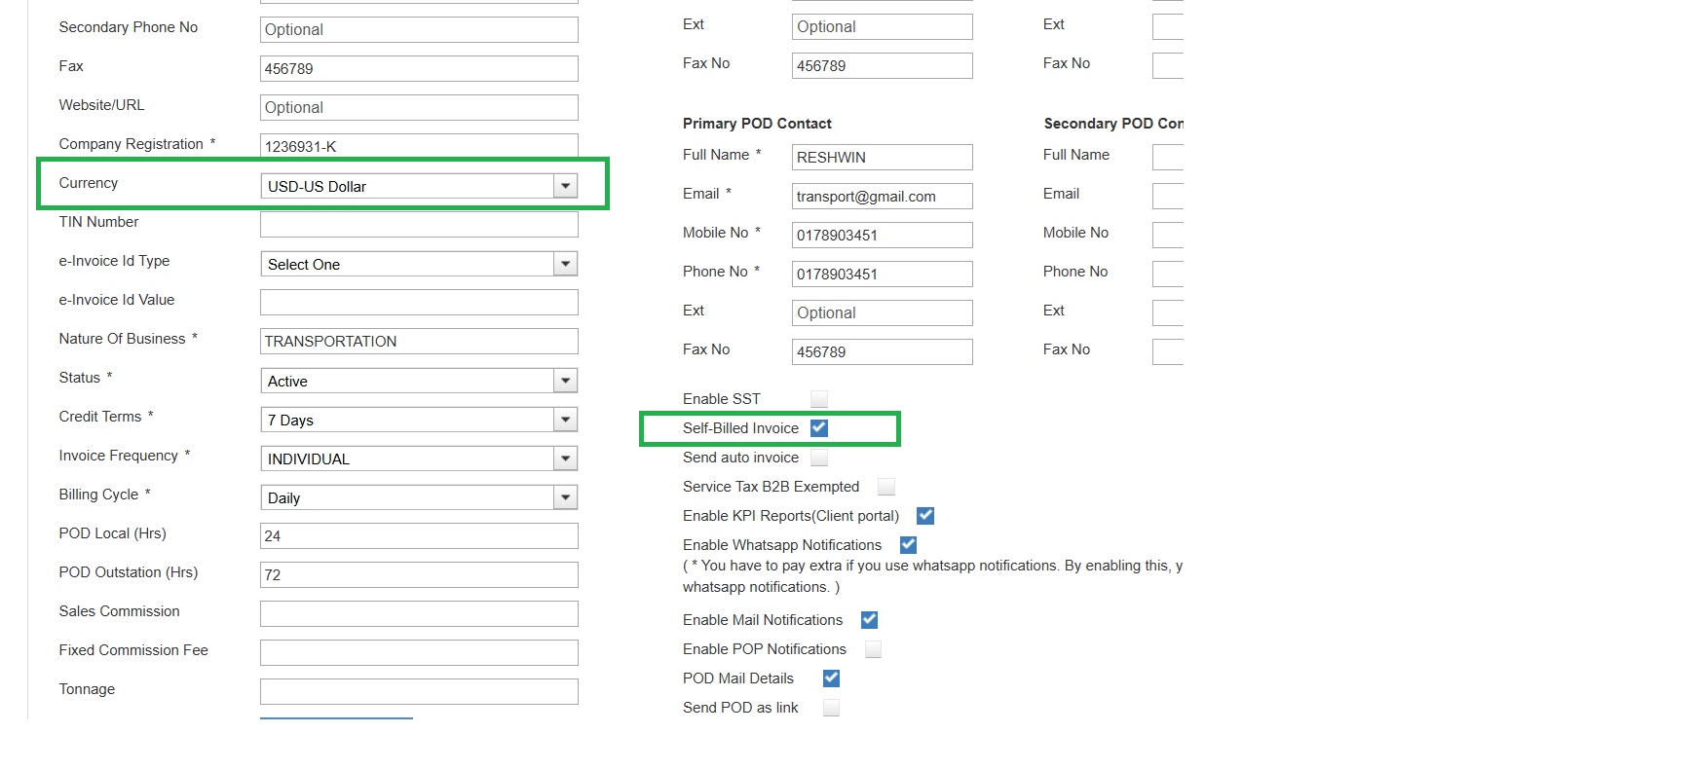
Task: Edit Primary POD Full Name field RESHWIN
Action: click(883, 157)
